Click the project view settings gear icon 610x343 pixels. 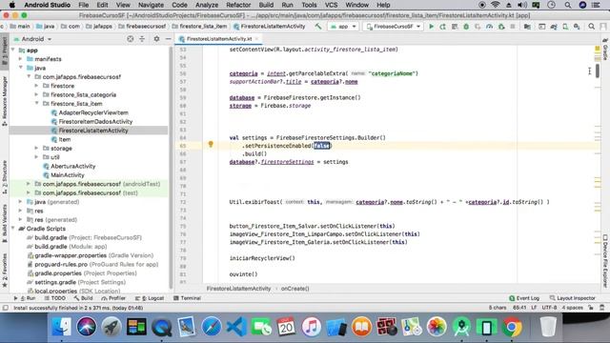pyautogui.click(x=156, y=39)
